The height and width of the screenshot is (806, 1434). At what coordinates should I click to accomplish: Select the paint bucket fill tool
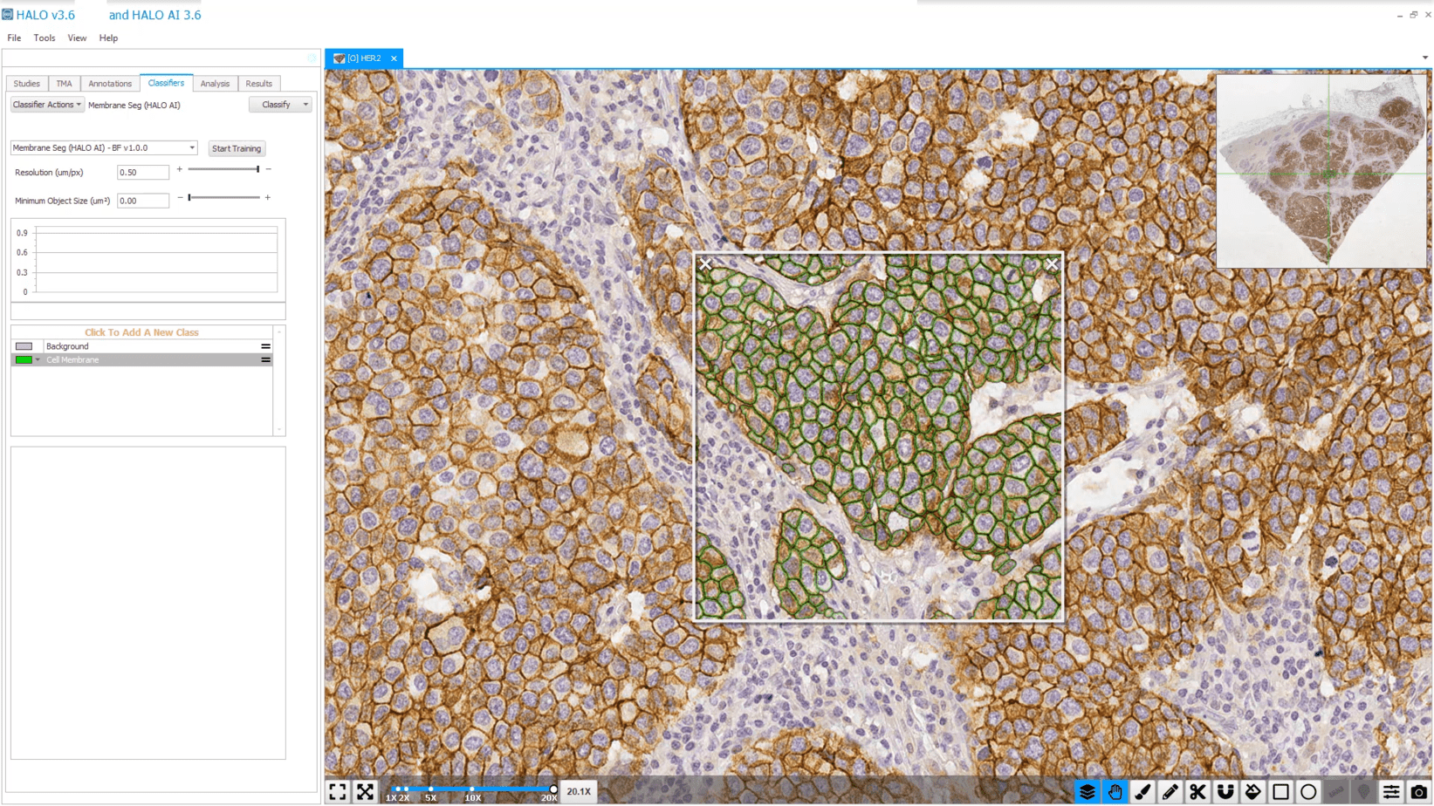(x=1253, y=792)
